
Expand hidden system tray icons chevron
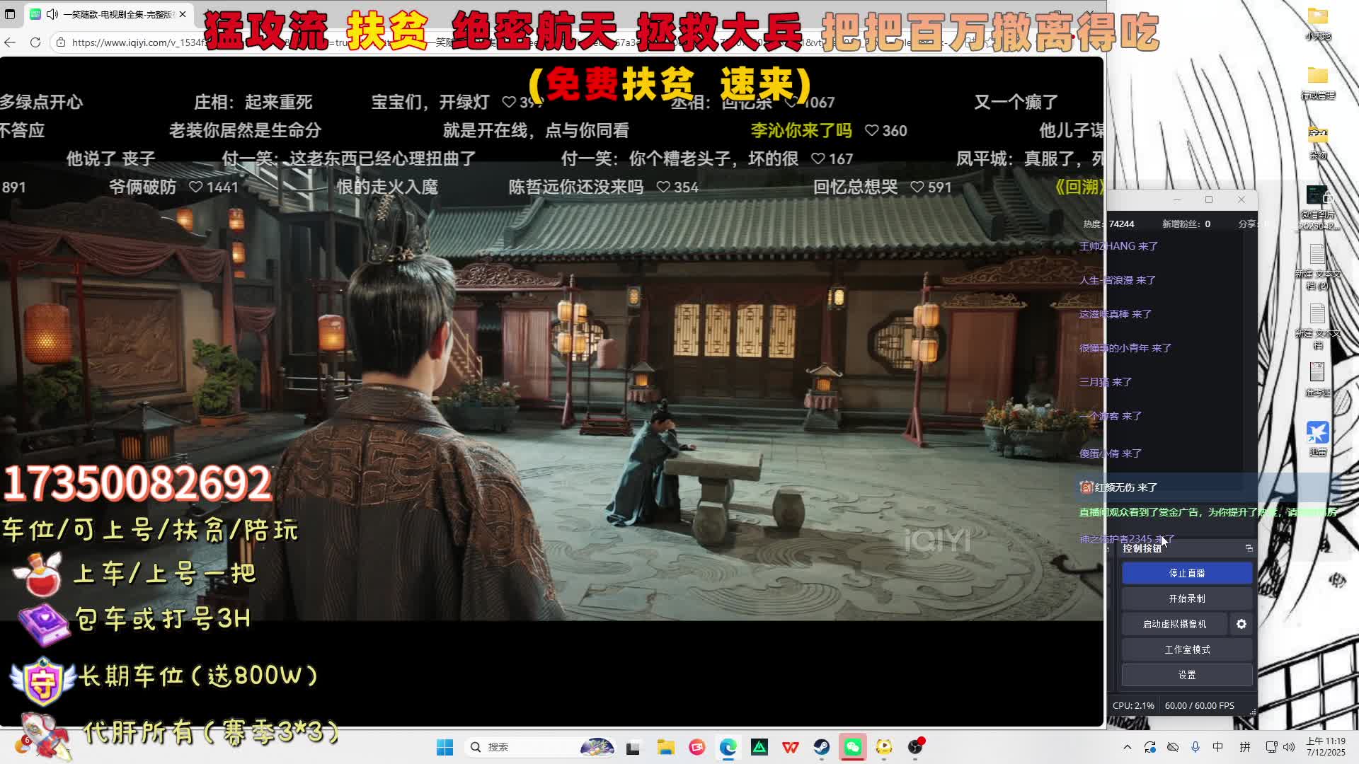pos(1127,747)
